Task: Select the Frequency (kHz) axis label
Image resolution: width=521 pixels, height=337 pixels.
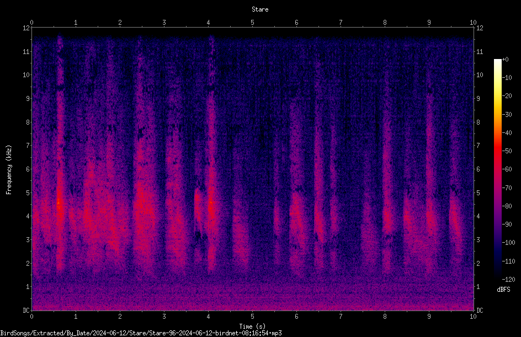Action: point(9,170)
